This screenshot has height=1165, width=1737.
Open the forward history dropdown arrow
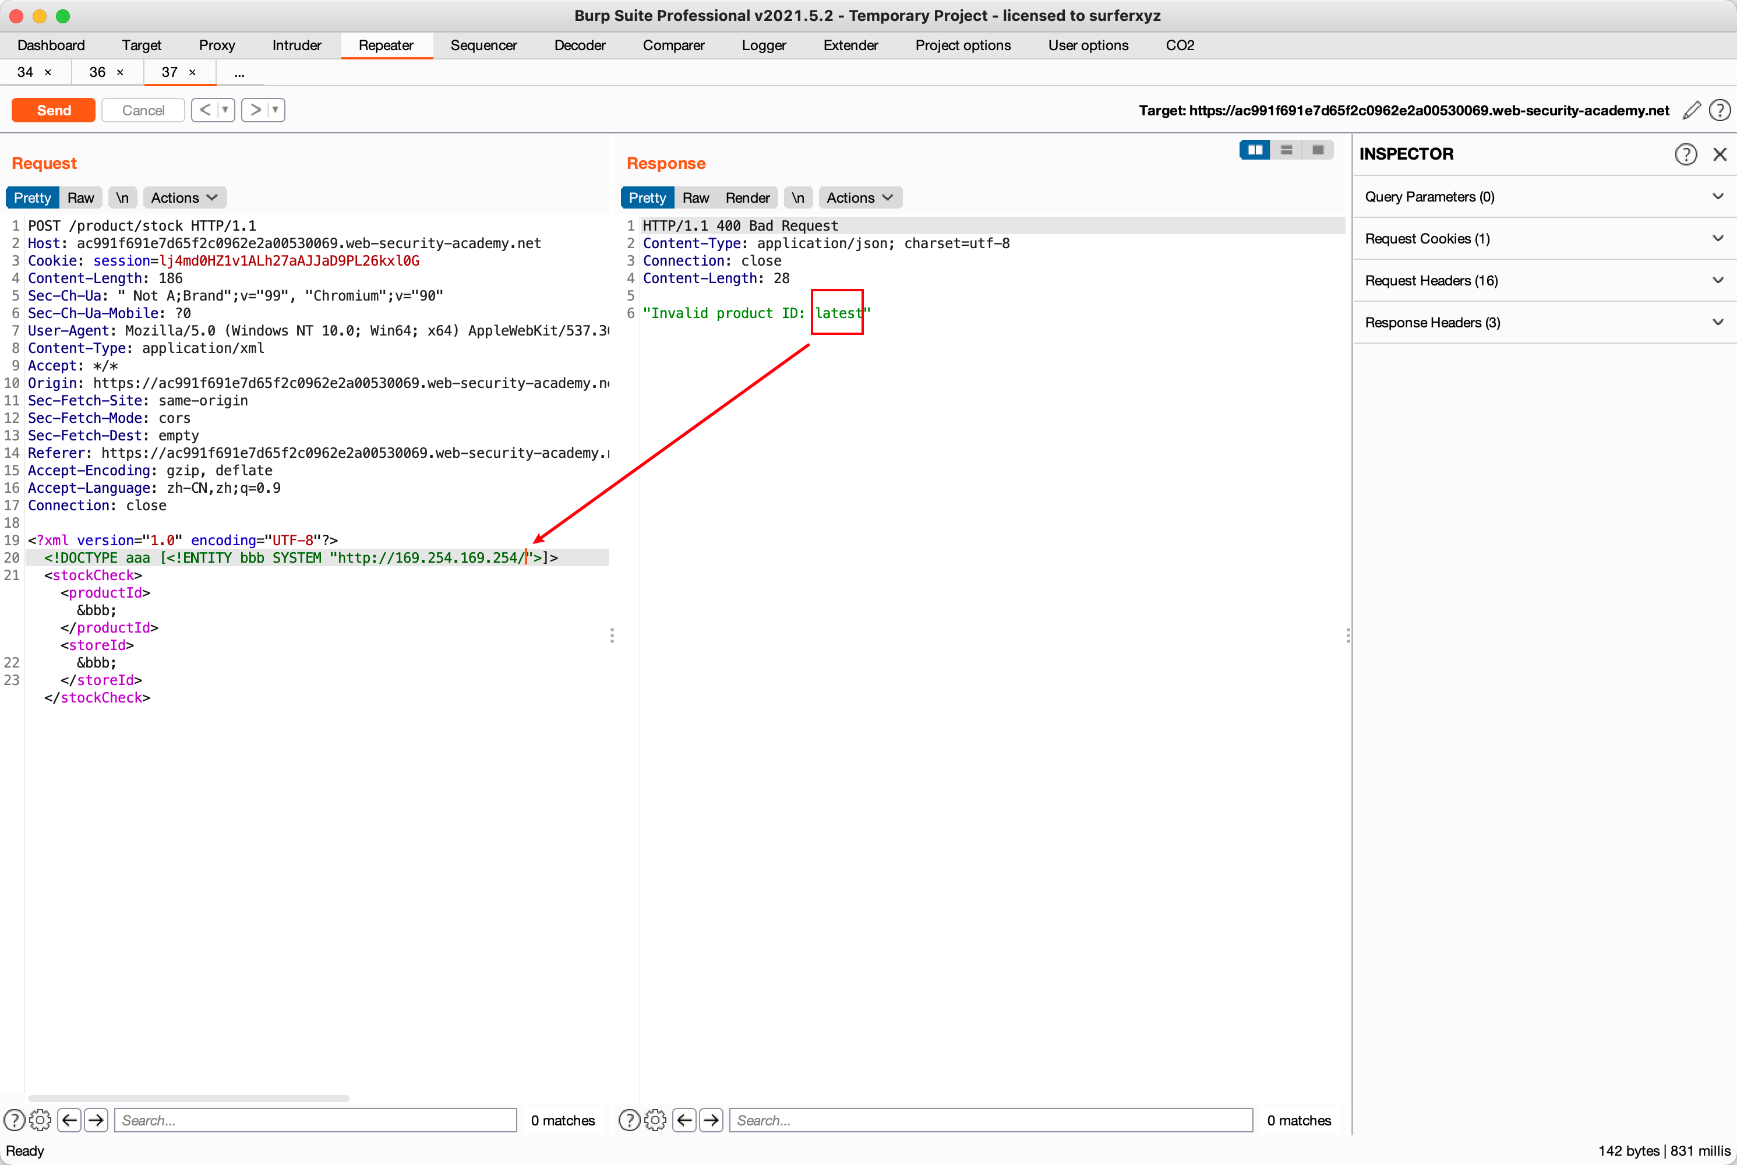276,110
